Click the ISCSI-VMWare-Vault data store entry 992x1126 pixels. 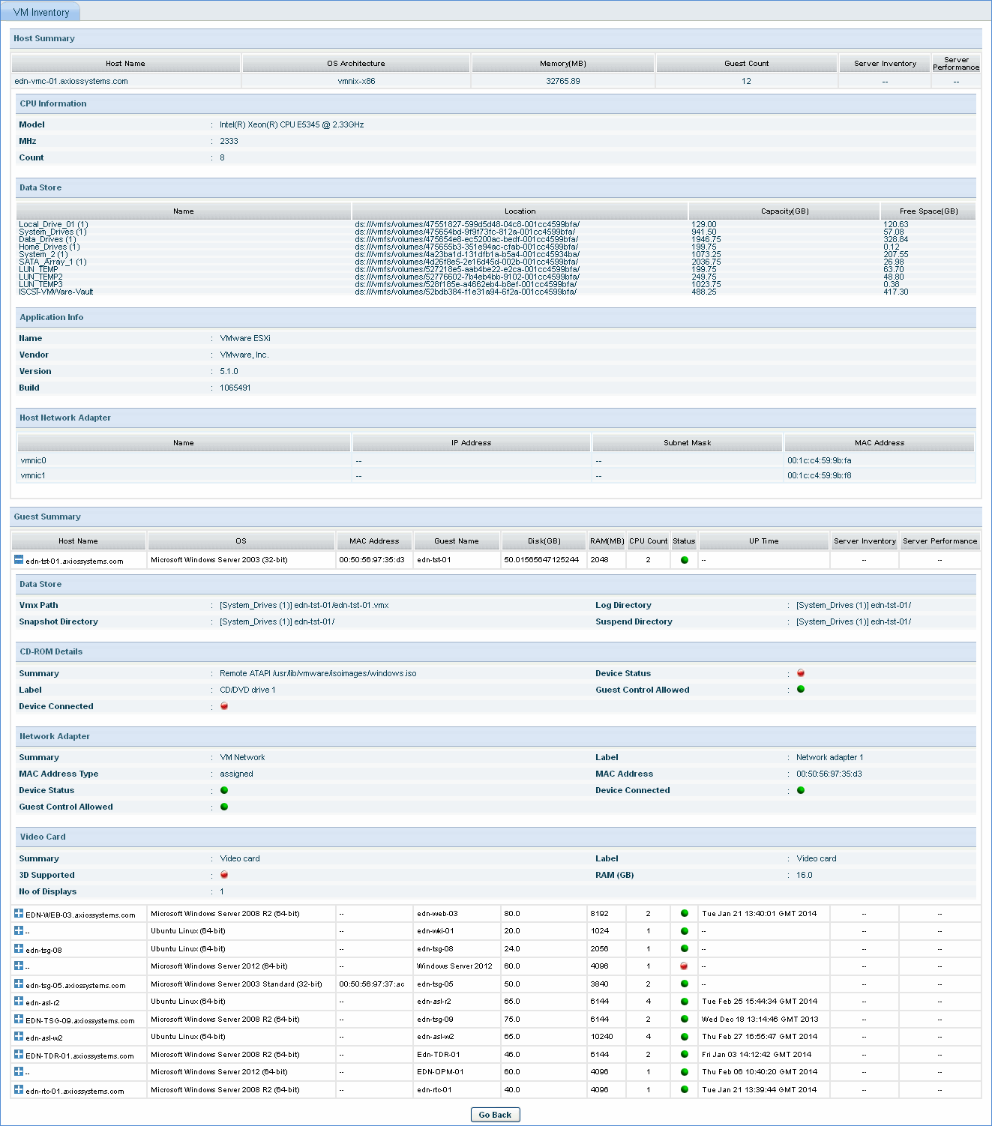tap(56, 292)
